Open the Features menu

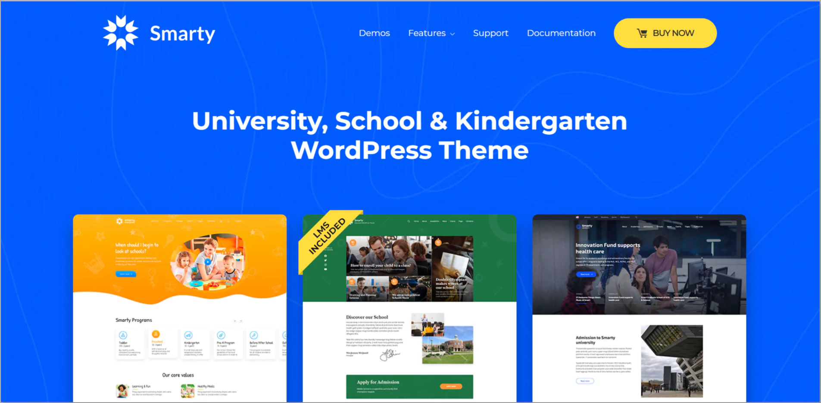click(x=427, y=33)
